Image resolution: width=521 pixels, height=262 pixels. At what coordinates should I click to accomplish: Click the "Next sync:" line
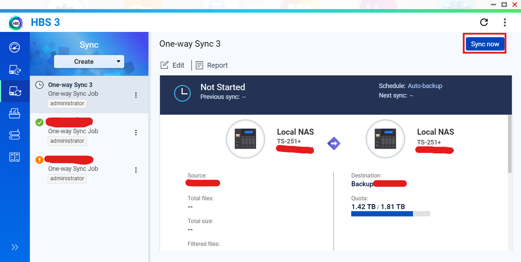pos(396,95)
